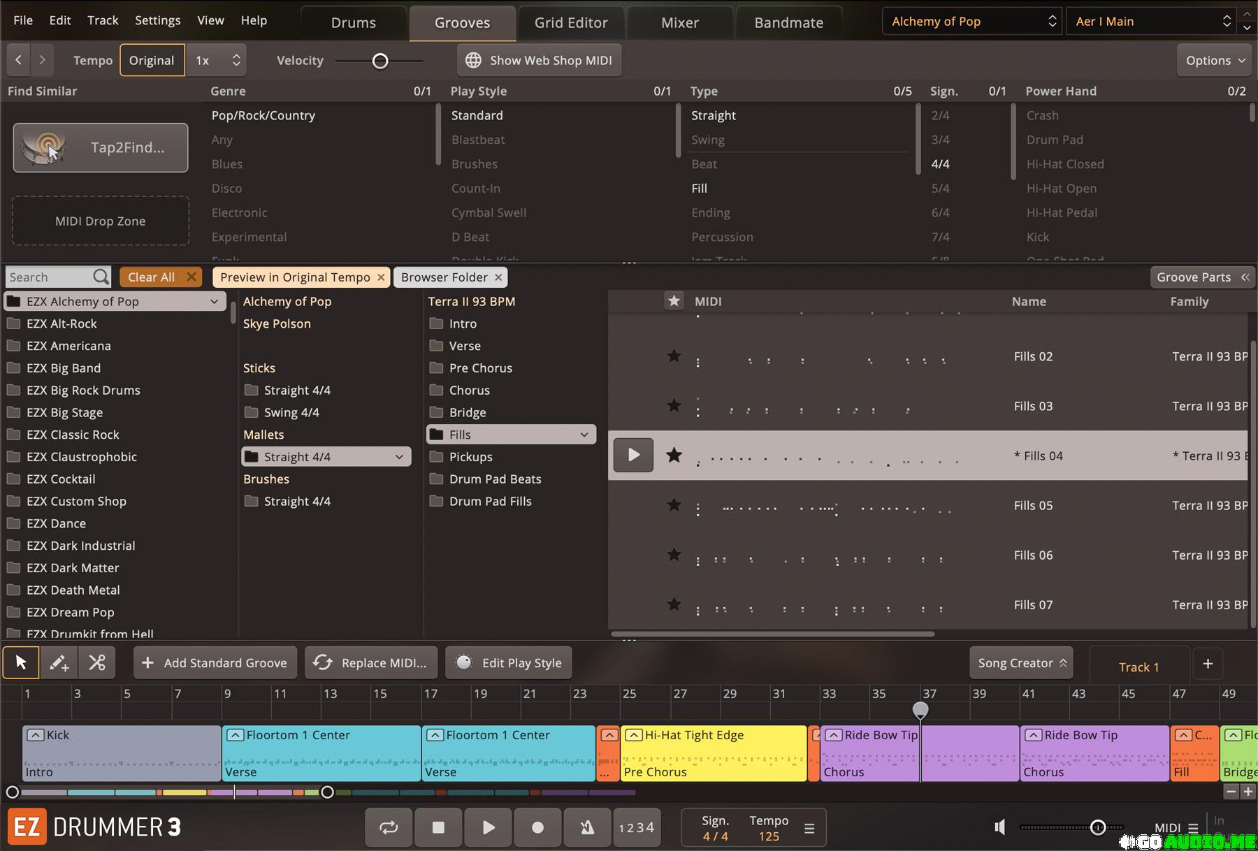Click the playhead marker at bar 37
The width and height of the screenshot is (1258, 851).
tap(920, 710)
